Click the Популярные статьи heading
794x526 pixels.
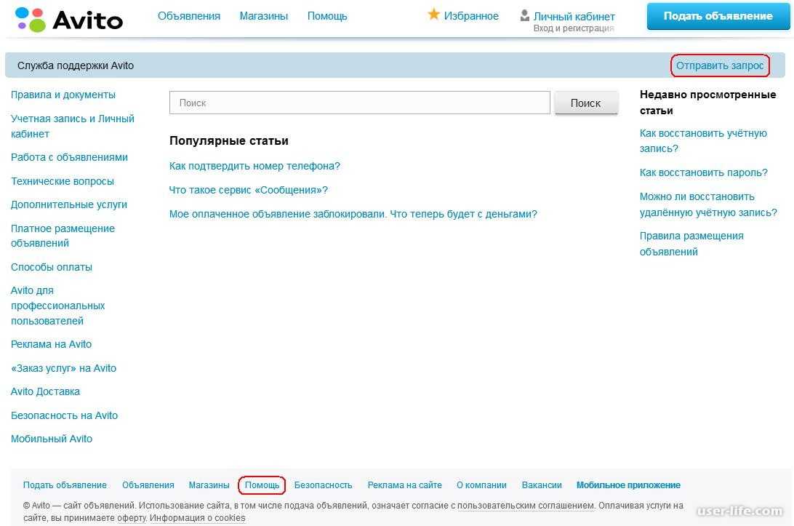[x=229, y=141]
